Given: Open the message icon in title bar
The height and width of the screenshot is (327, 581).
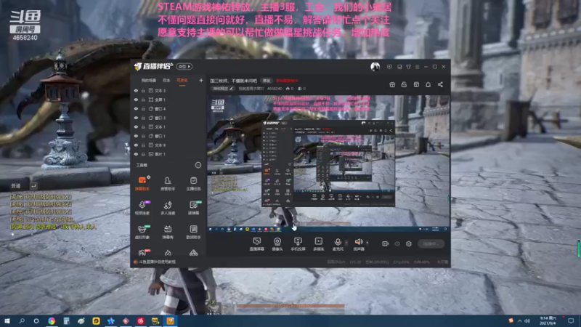Looking at the screenshot, I should (x=389, y=67).
